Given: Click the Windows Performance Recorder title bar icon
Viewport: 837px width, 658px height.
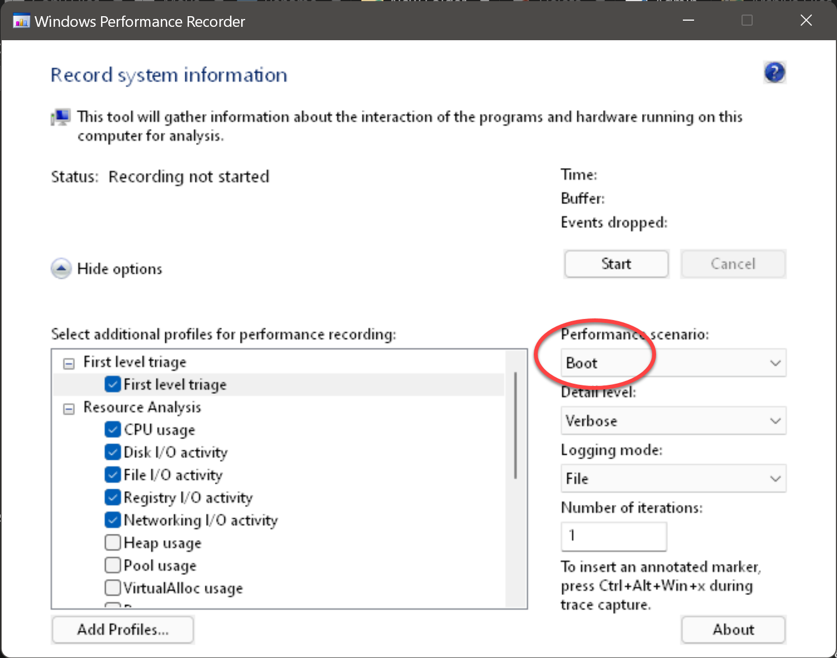Looking at the screenshot, I should (x=21, y=21).
